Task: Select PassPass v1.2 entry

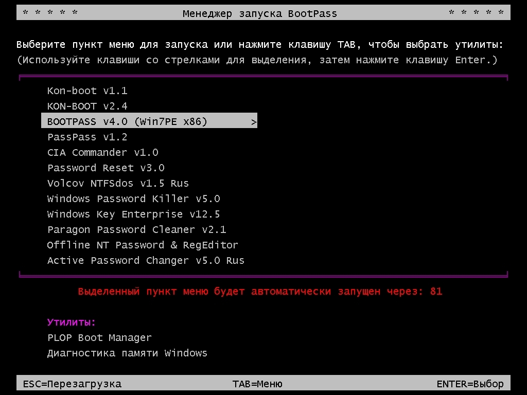Action: pos(87,137)
